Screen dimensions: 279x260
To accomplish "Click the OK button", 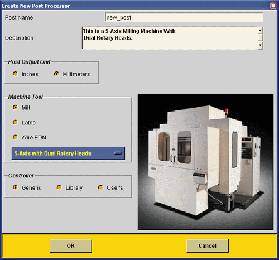I will pos(71,245).
